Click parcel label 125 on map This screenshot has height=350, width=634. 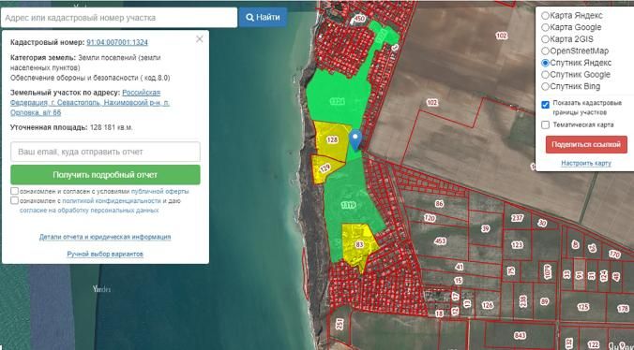coord(583,307)
